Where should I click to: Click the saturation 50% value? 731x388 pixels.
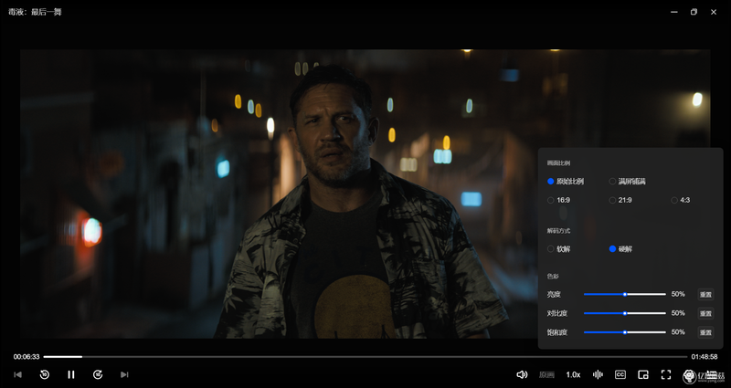678,332
